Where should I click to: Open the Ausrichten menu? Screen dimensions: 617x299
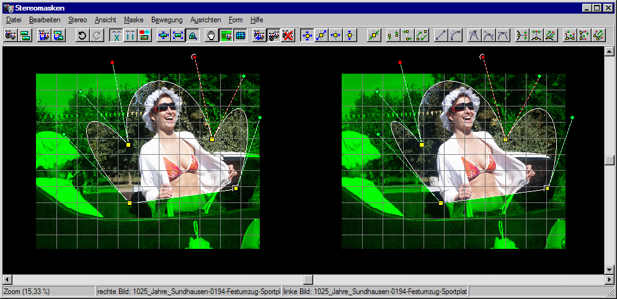[x=205, y=20]
